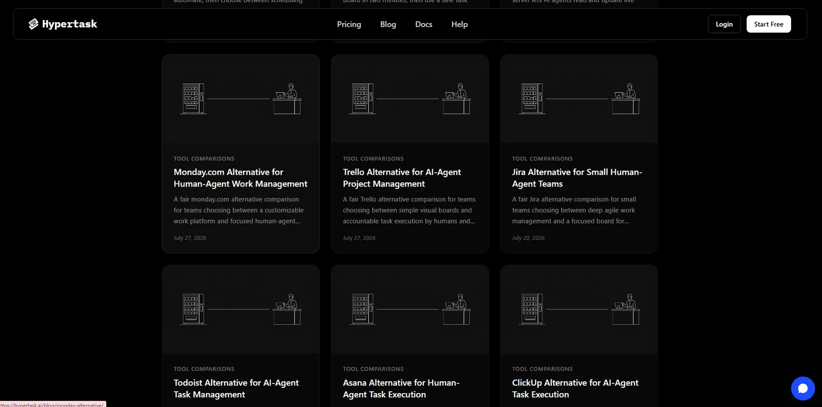Screen dimensions: 822x407
Task: Open the chat support bubble
Action: (803, 388)
